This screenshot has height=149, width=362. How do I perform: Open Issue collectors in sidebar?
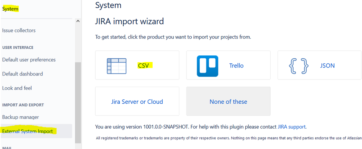click(x=19, y=30)
